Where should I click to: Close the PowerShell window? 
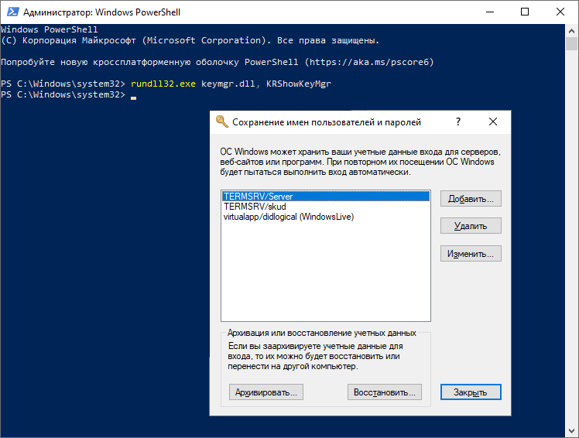(560, 12)
